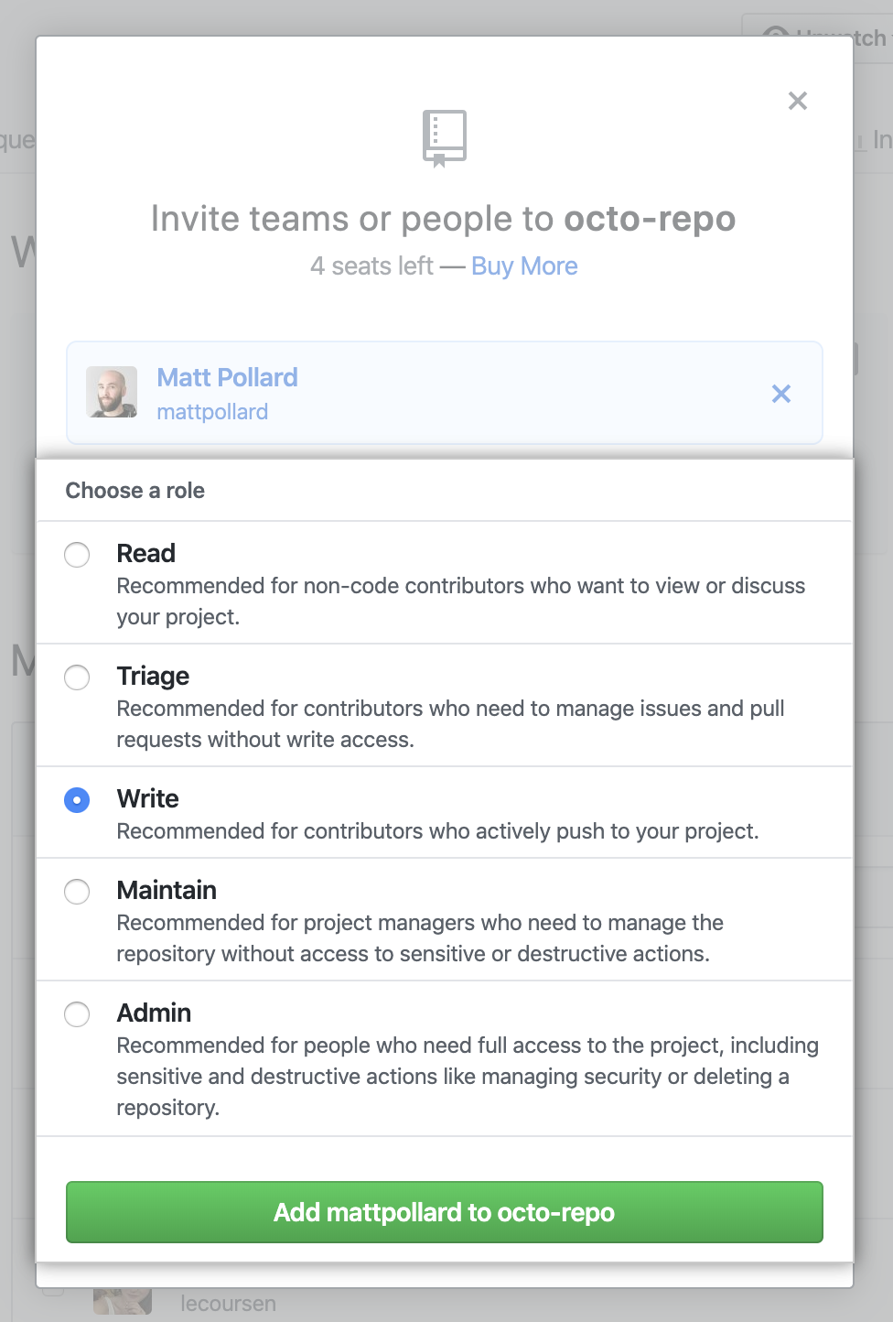The image size is (893, 1322).
Task: Click the Write role description text
Action: 437,831
